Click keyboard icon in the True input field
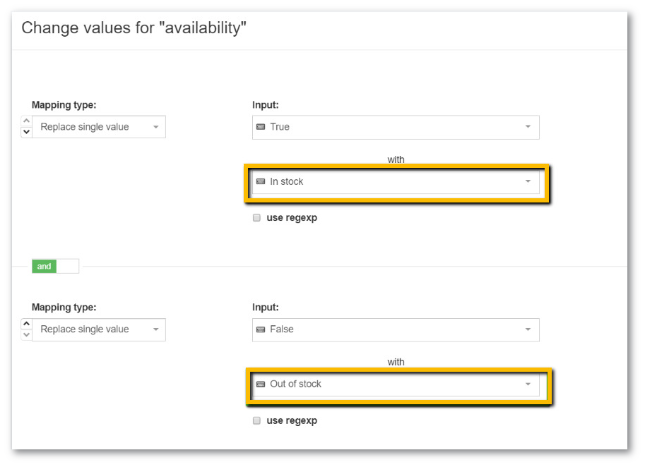 261,127
